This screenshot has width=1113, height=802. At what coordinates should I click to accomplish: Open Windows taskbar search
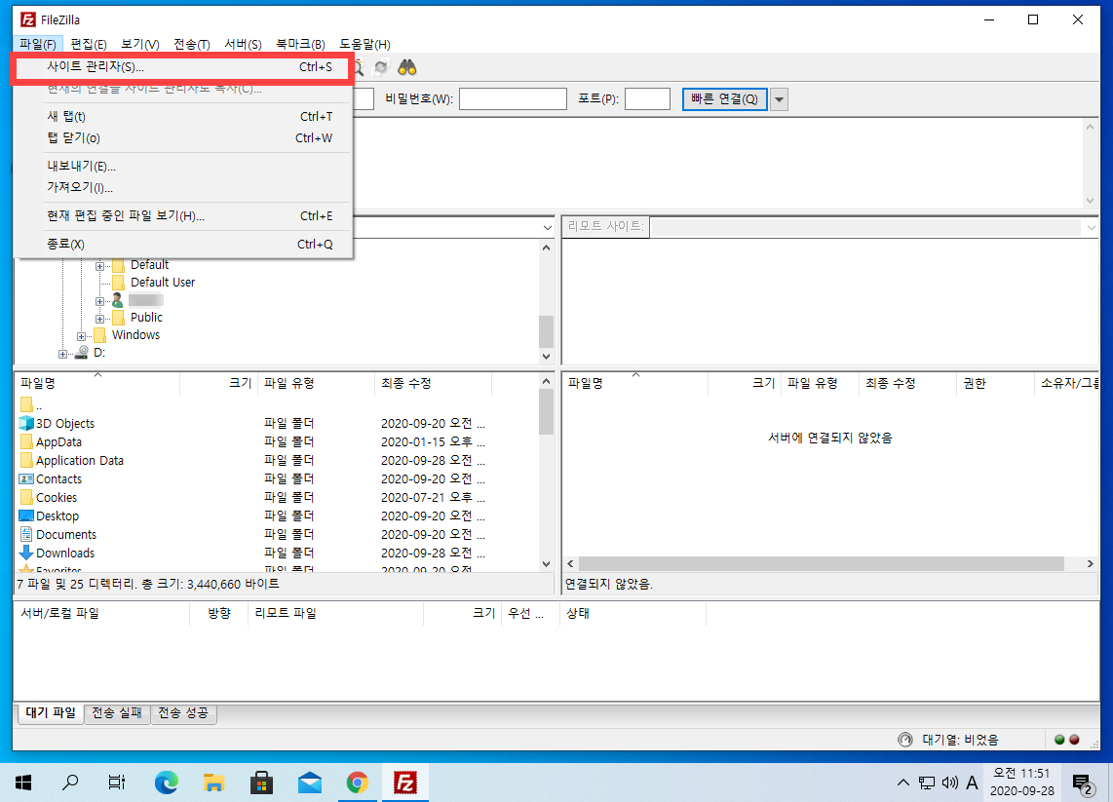point(70,783)
